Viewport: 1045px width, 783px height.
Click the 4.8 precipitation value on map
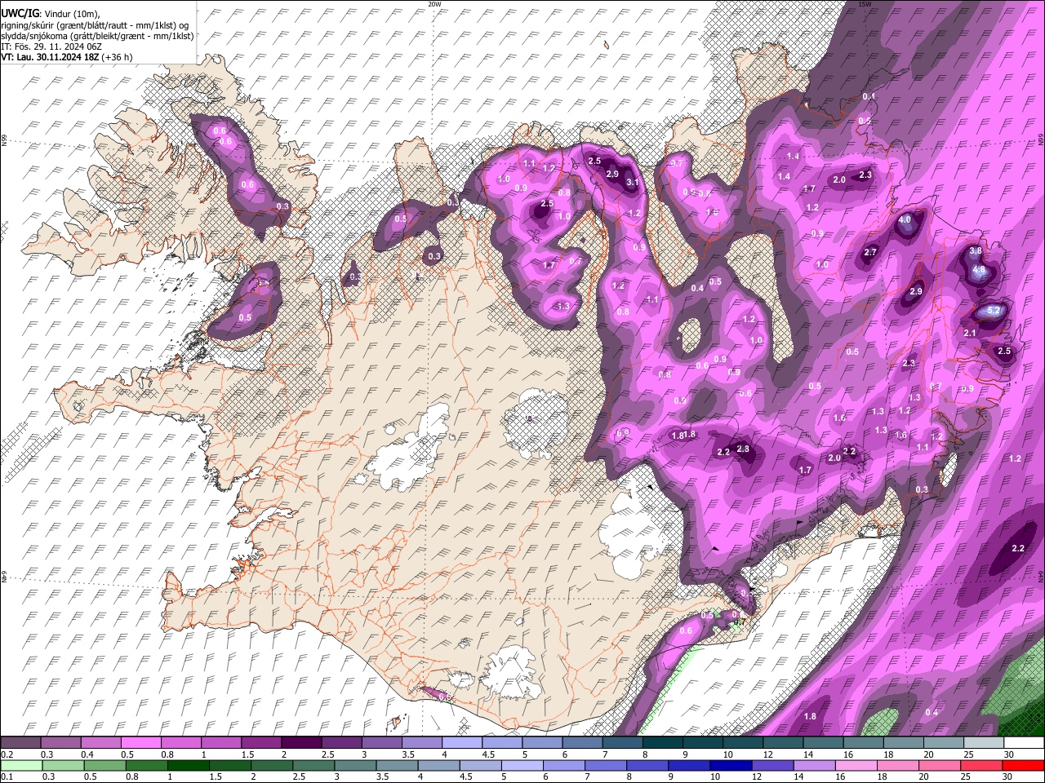tap(979, 270)
